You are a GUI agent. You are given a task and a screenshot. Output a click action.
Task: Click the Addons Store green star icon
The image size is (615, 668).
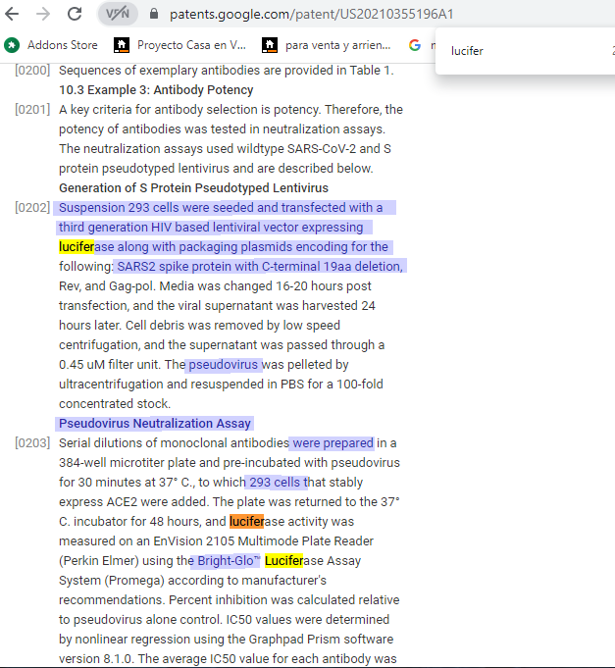pyautogui.click(x=12, y=45)
